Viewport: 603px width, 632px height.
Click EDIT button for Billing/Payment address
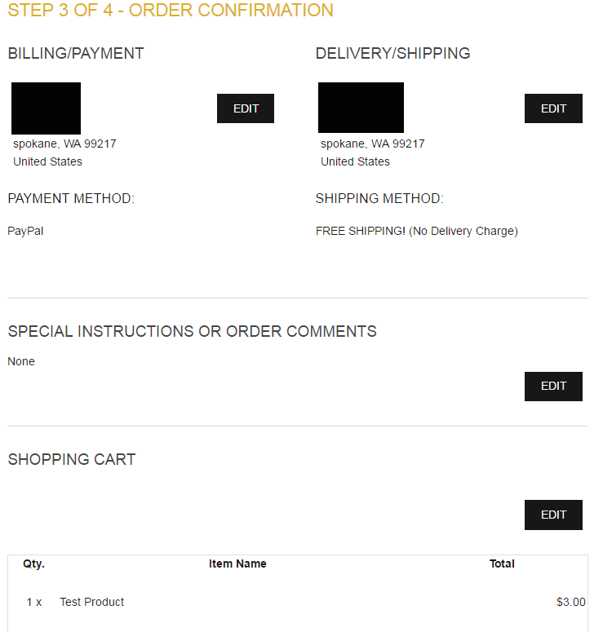pos(246,108)
